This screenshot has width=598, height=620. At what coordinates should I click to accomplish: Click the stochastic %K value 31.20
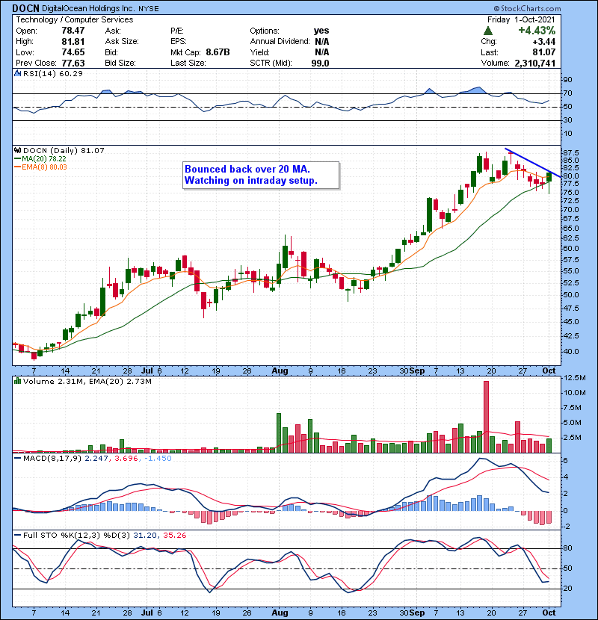tap(145, 535)
